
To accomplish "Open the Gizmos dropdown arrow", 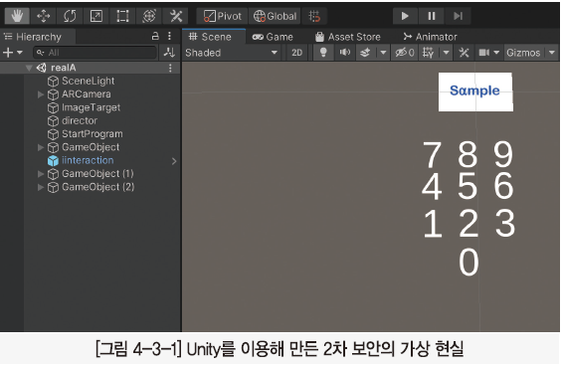I will tap(551, 53).
